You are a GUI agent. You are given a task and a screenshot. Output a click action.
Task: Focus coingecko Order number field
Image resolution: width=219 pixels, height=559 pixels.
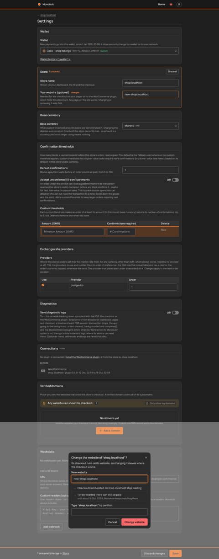(x=153, y=287)
